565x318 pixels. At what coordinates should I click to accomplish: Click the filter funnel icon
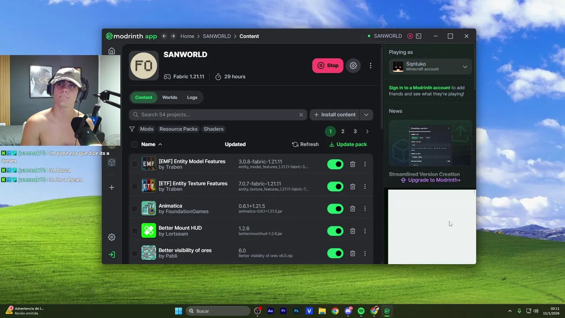click(x=132, y=129)
